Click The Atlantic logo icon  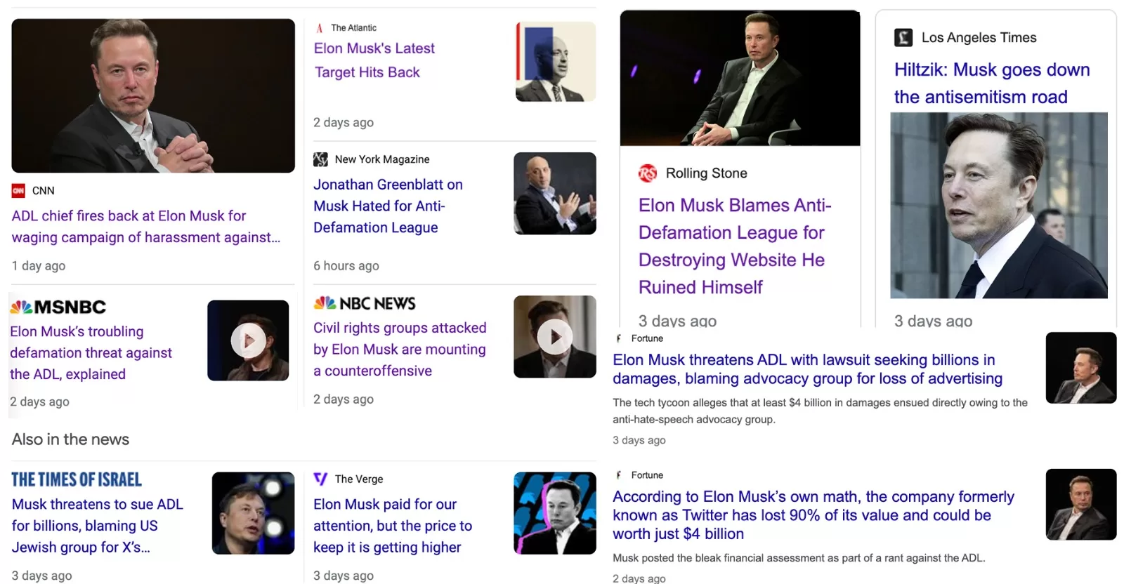coord(320,28)
